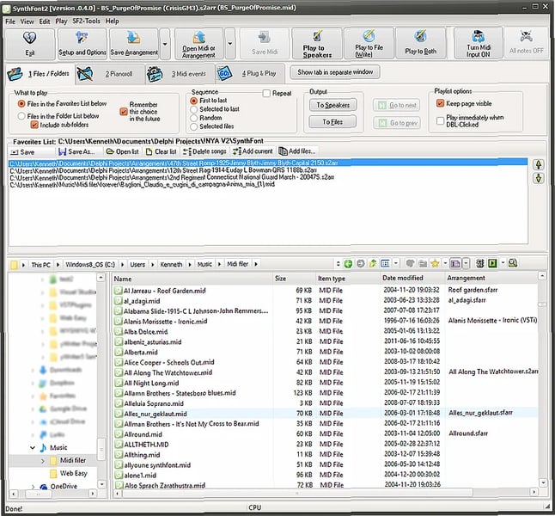
Task: Open the SF2-Tools menu
Action: (86, 21)
